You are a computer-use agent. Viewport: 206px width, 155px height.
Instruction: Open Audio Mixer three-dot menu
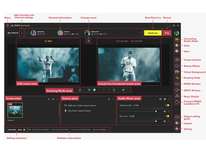click(x=169, y=99)
